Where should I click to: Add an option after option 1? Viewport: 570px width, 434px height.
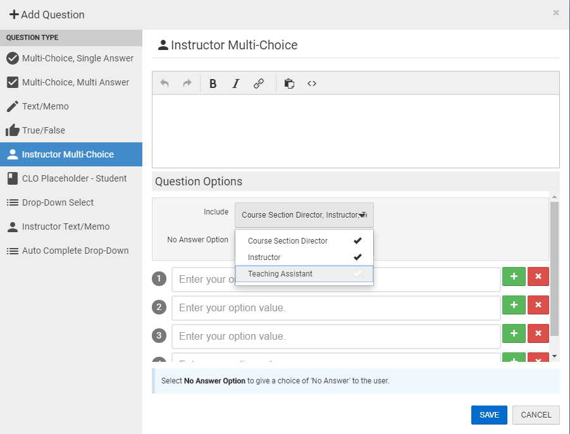coord(514,276)
